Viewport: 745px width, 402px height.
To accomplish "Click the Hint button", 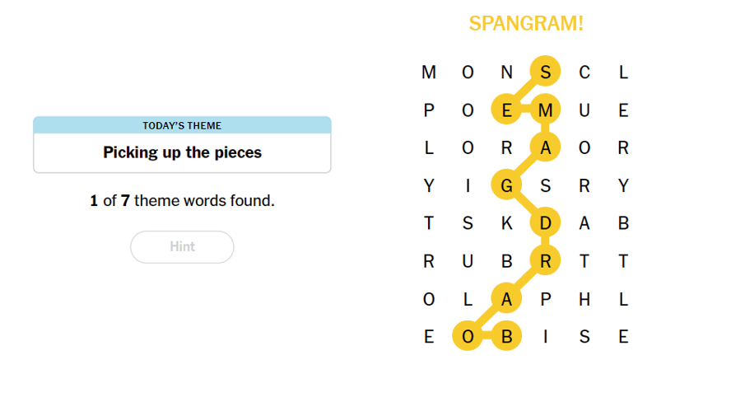I will (182, 247).
